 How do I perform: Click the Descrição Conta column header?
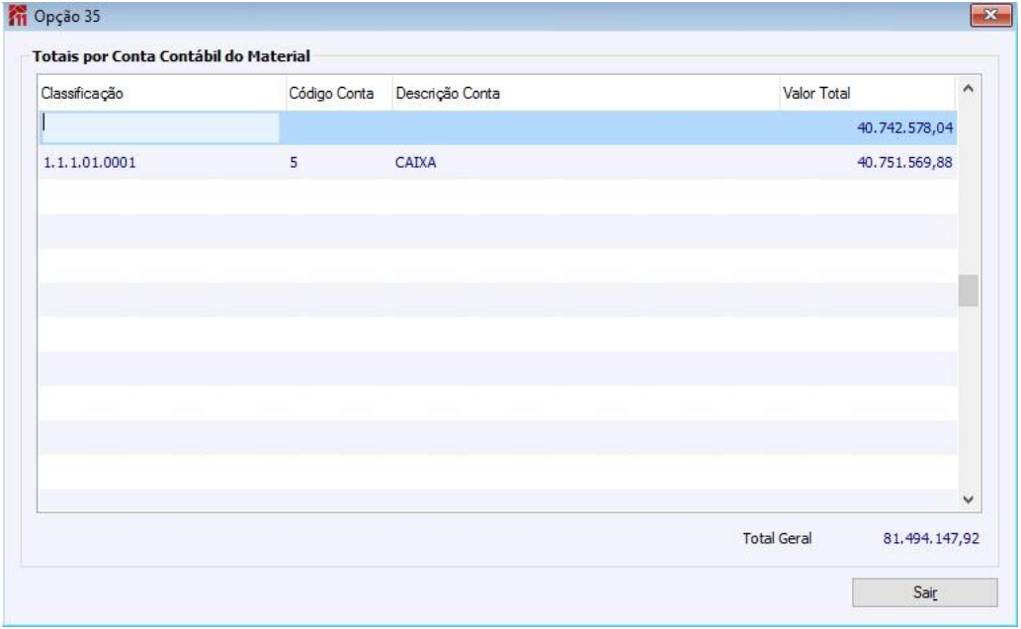coord(585,93)
